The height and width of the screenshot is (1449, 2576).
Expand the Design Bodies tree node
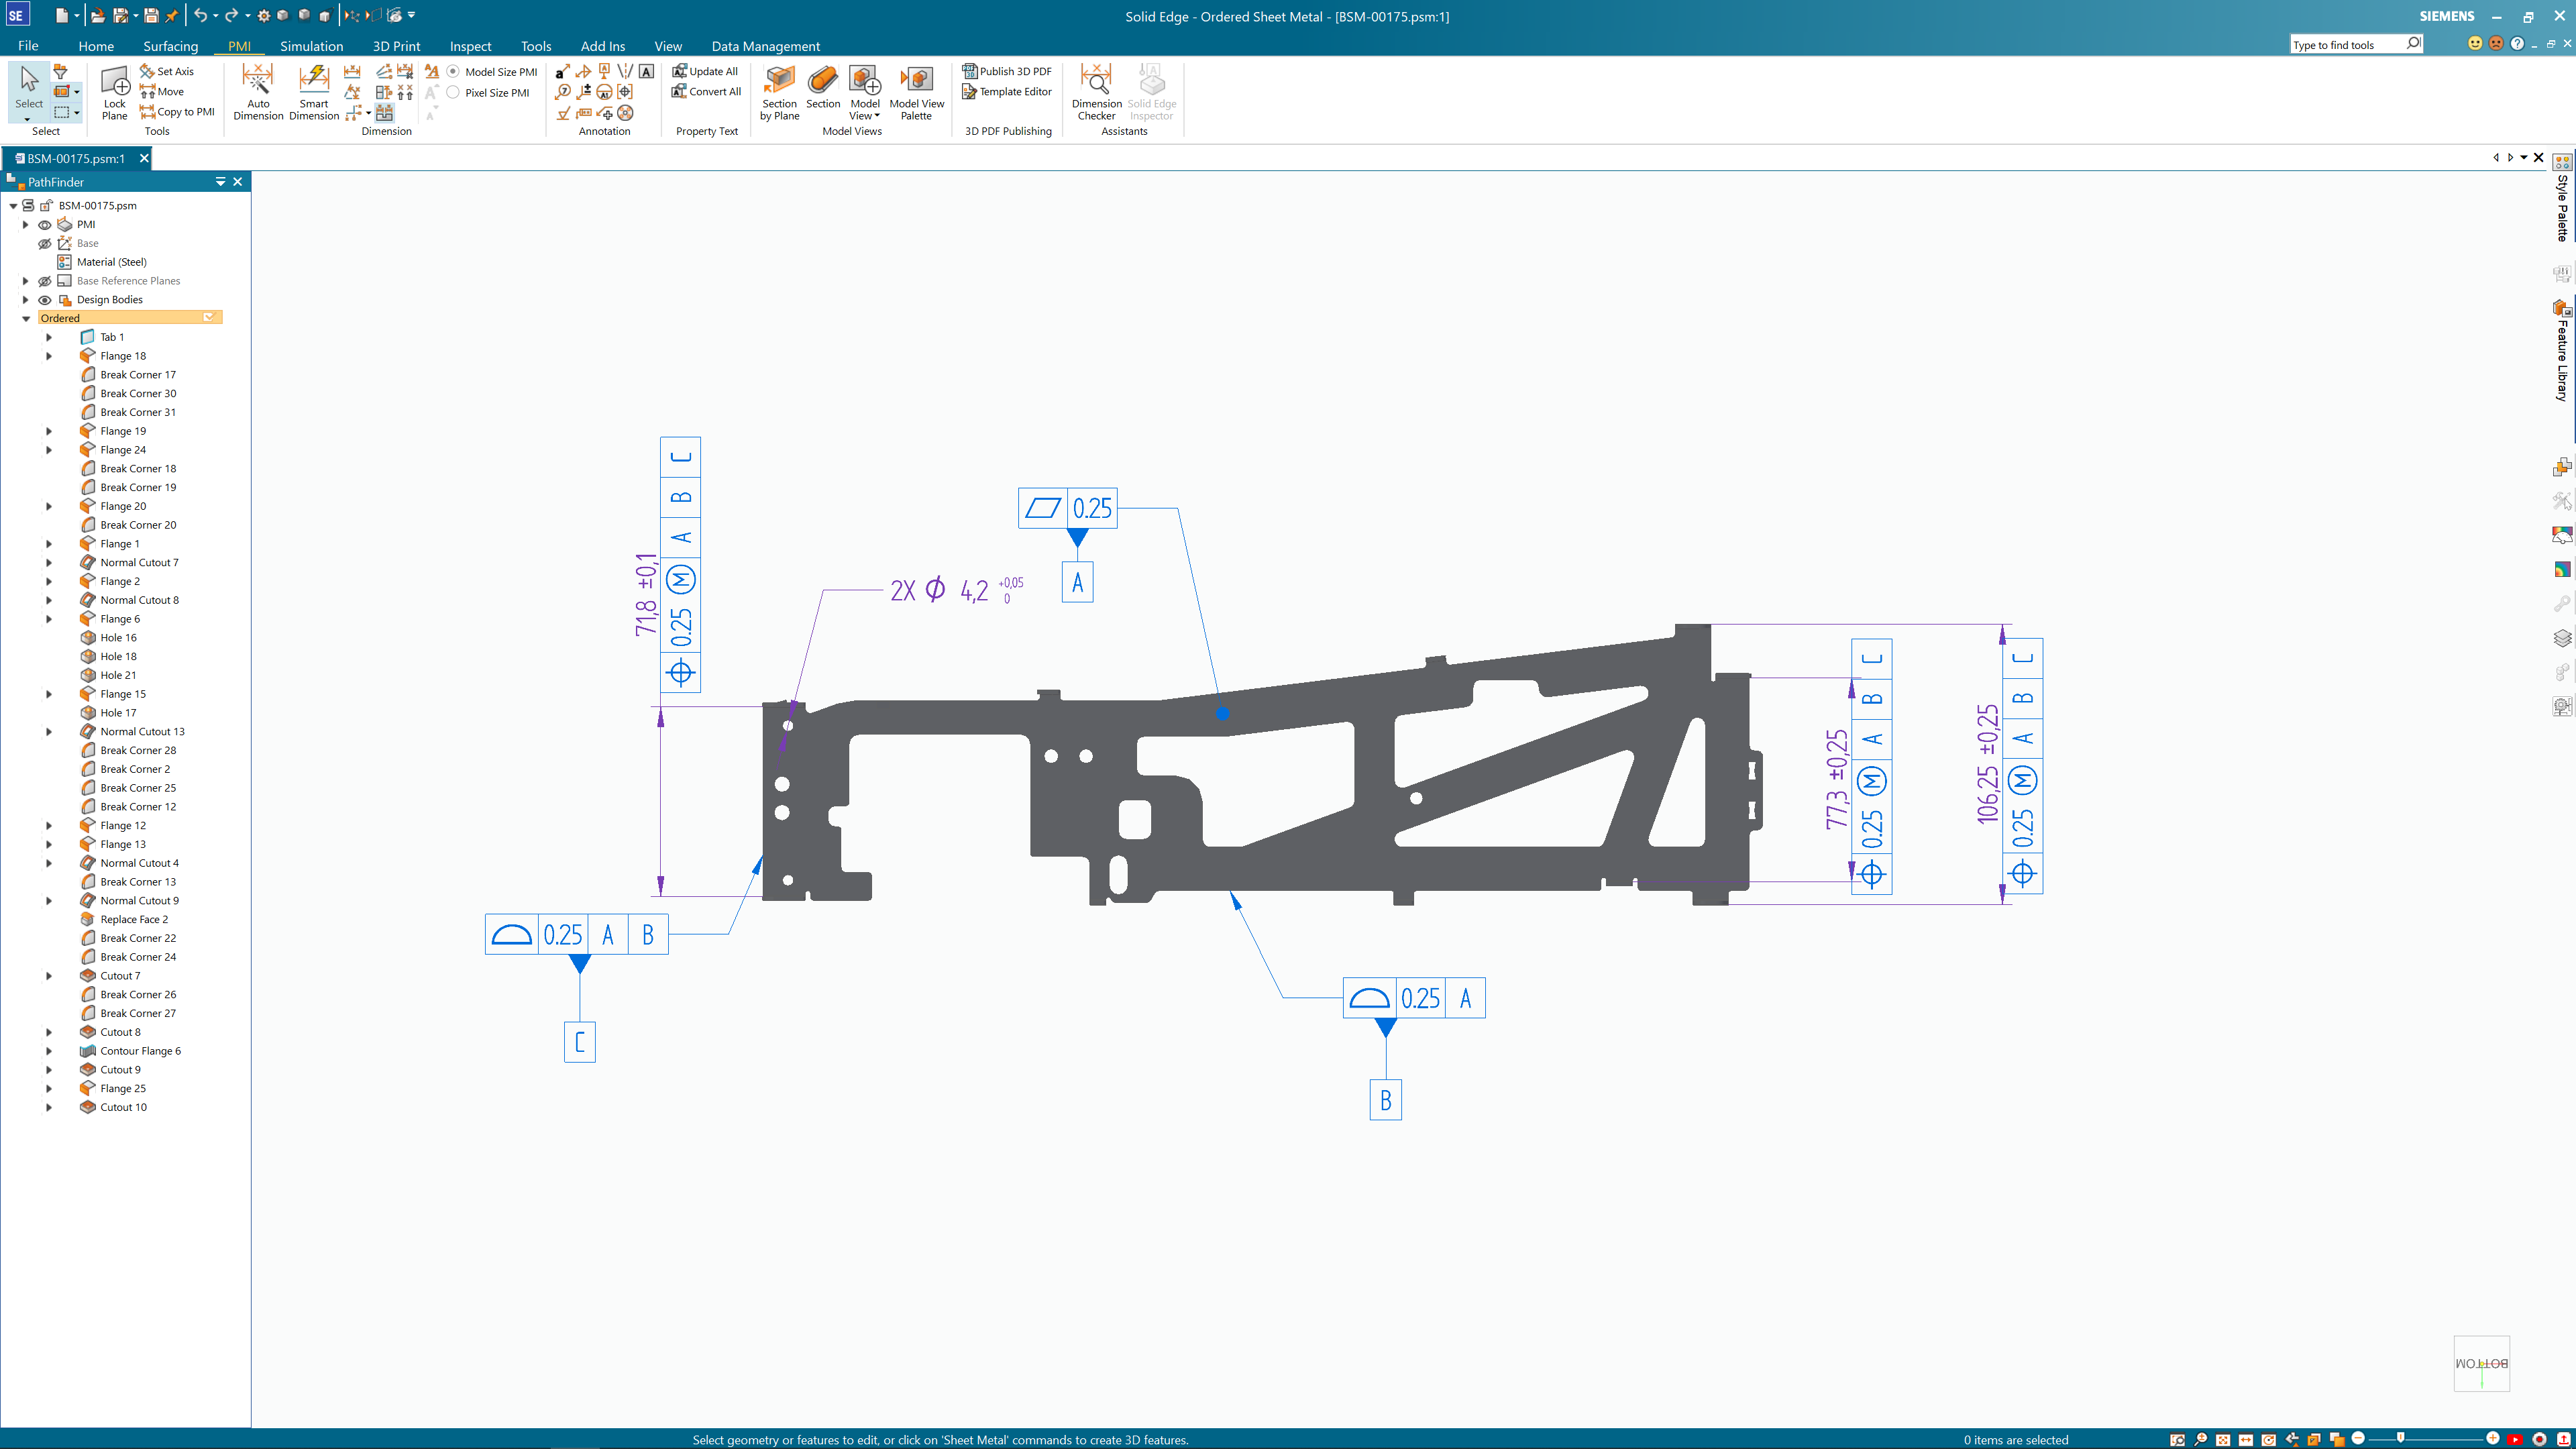(x=25, y=299)
